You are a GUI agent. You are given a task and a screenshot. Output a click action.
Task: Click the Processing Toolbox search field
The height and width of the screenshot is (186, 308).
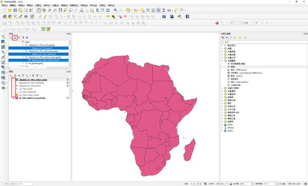(x=264, y=42)
